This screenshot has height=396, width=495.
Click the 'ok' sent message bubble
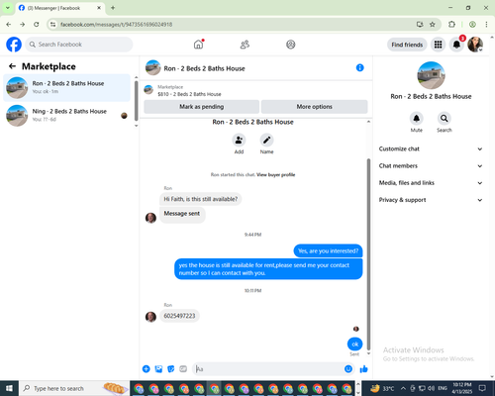click(x=355, y=344)
